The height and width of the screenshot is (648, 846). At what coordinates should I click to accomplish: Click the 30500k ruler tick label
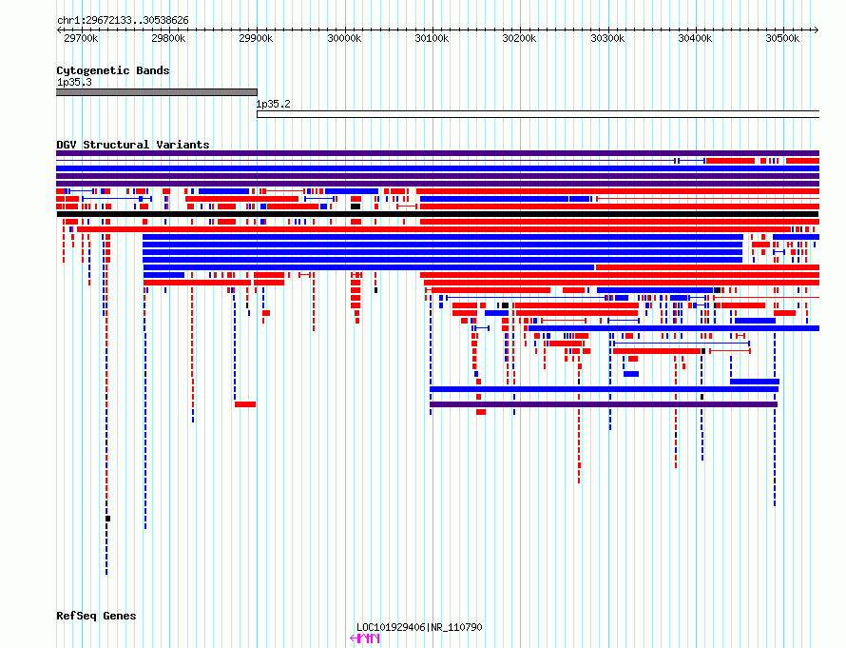pyautogui.click(x=782, y=38)
